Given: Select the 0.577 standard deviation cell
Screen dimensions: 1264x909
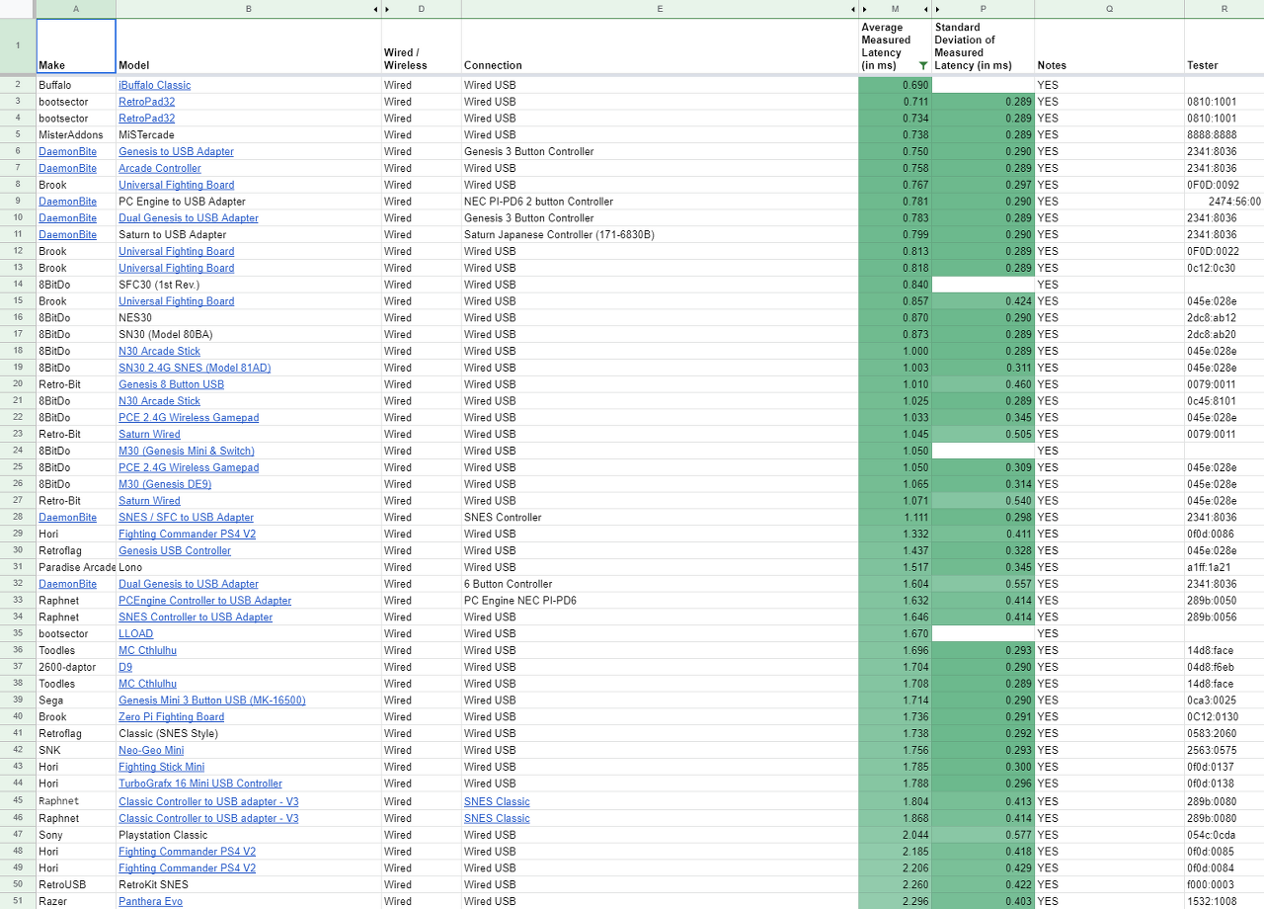Looking at the screenshot, I should click(x=984, y=835).
